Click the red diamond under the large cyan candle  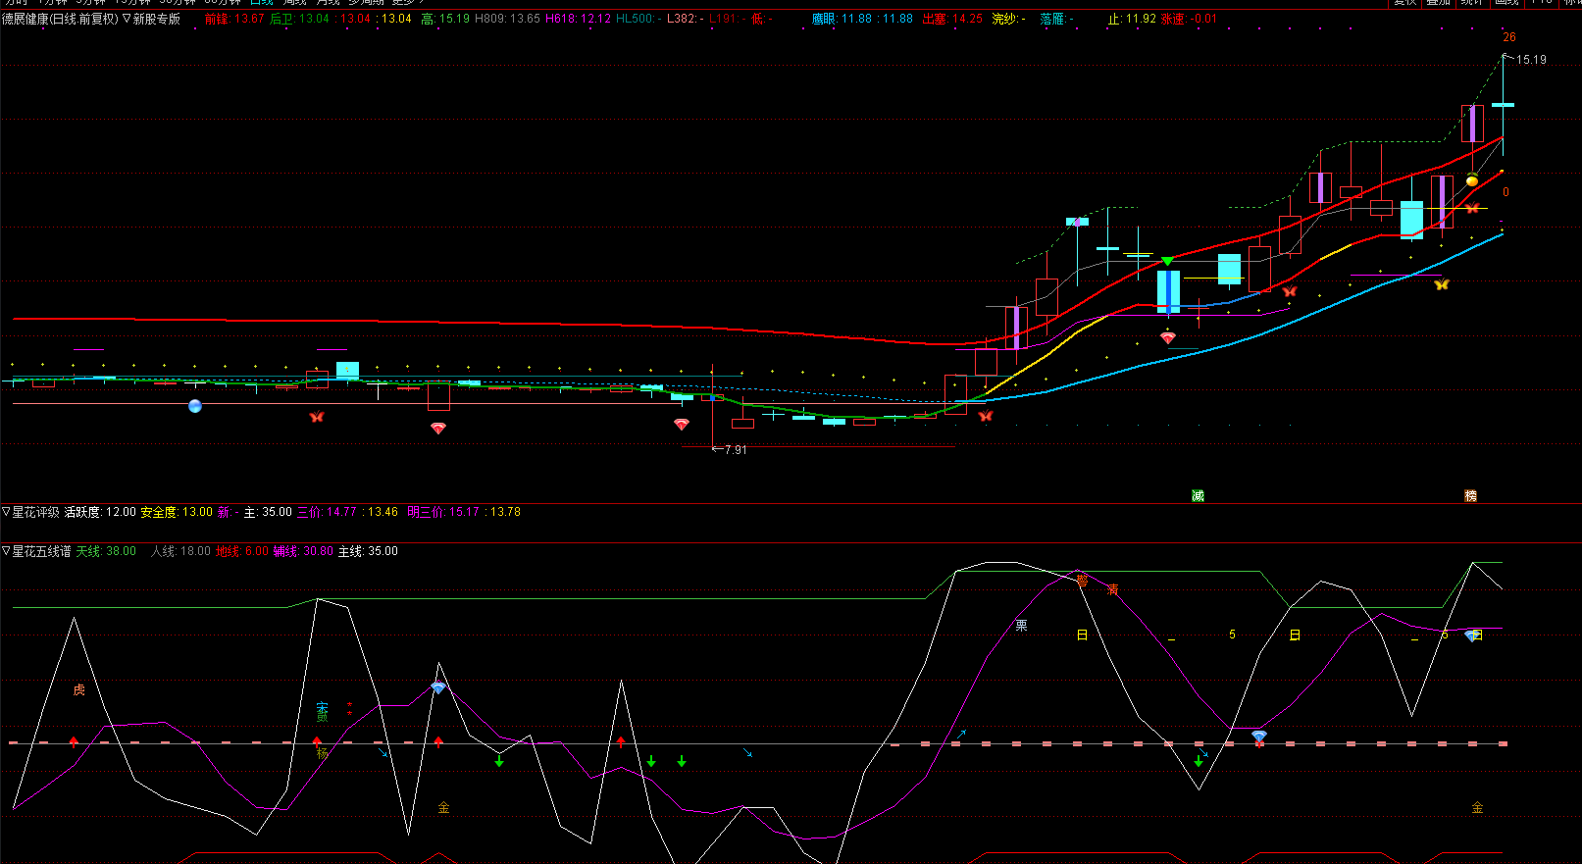tap(1167, 337)
